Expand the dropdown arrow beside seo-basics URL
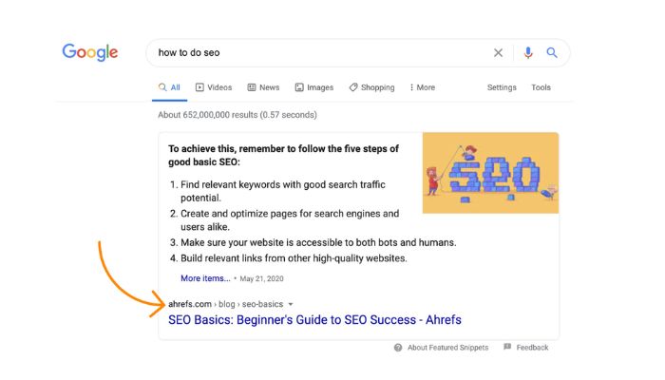Screen dimensions: 665x380 point(291,304)
